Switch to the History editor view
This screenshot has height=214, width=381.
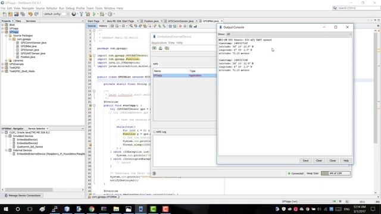point(103,26)
